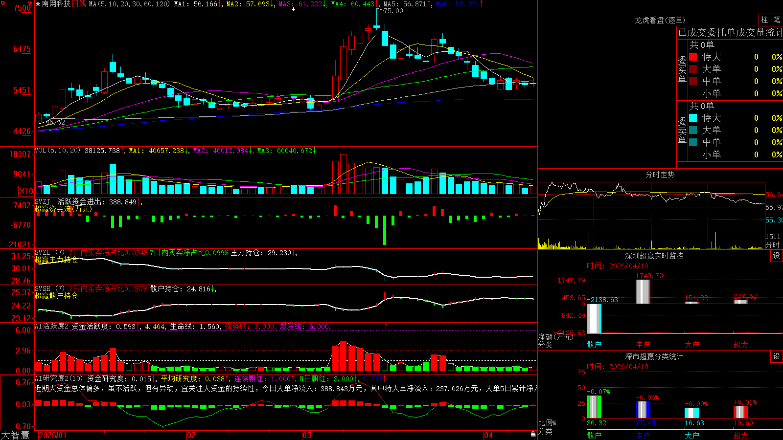This screenshot has width=783, height=440.
Task: Click the 2026/01 timeline label
Action: (x=53, y=435)
